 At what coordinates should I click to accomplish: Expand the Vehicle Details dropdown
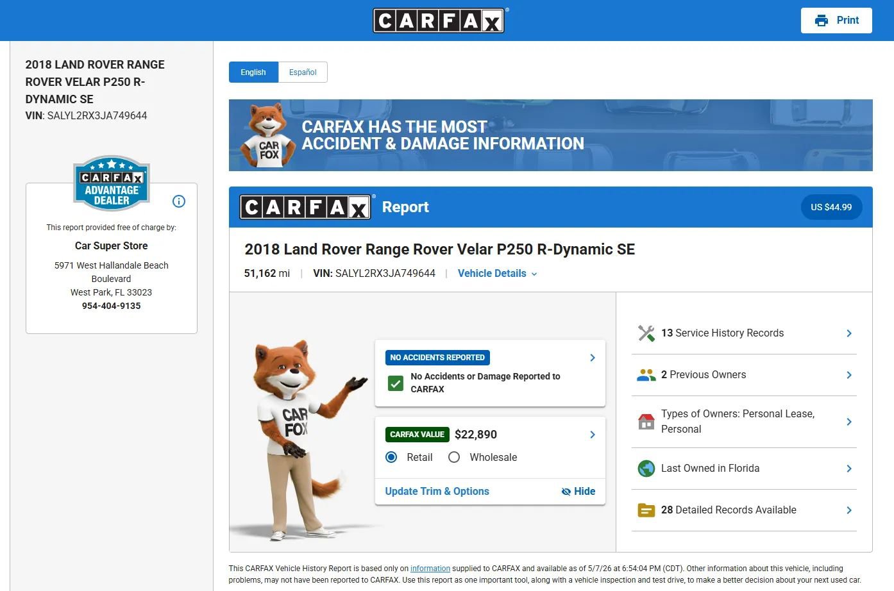(498, 274)
